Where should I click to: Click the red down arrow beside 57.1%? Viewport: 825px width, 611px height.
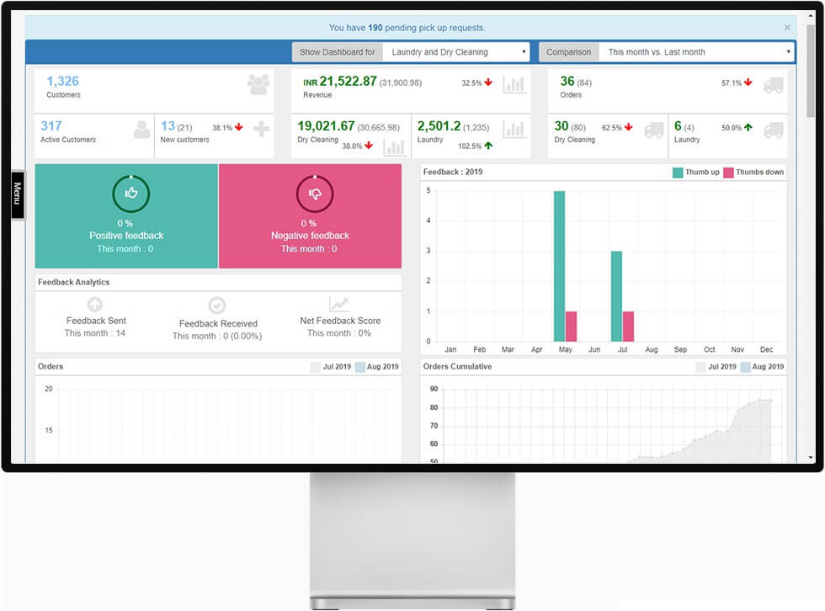click(x=748, y=82)
